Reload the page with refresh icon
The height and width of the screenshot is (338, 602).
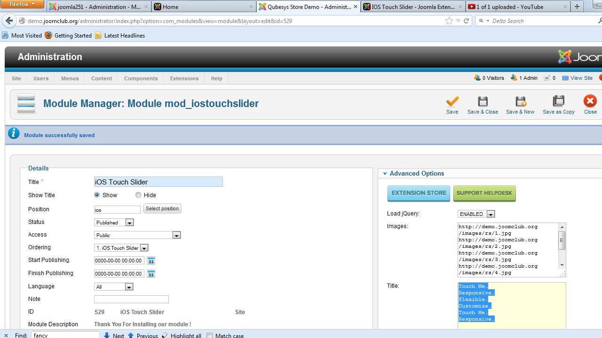467,21
